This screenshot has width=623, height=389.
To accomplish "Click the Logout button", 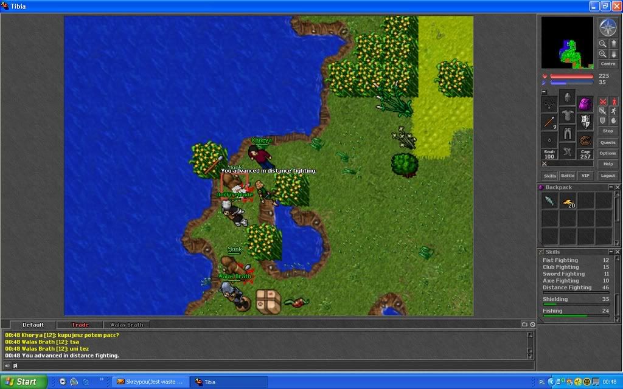I will click(x=608, y=176).
